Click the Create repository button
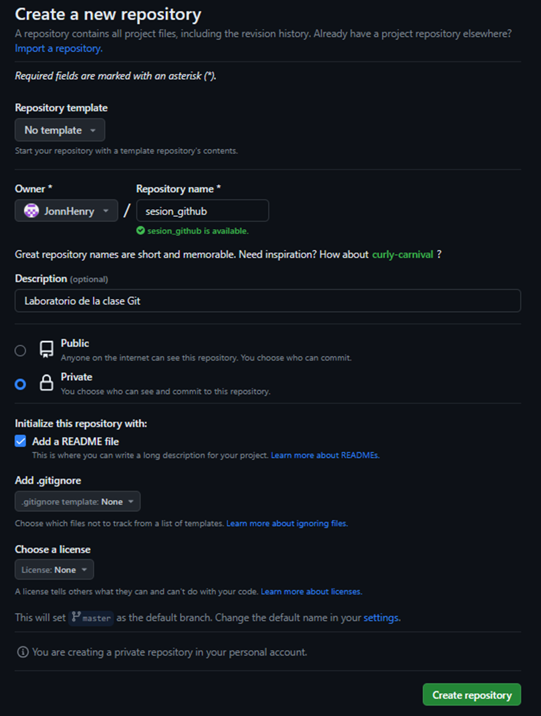541x716 pixels. coord(471,694)
